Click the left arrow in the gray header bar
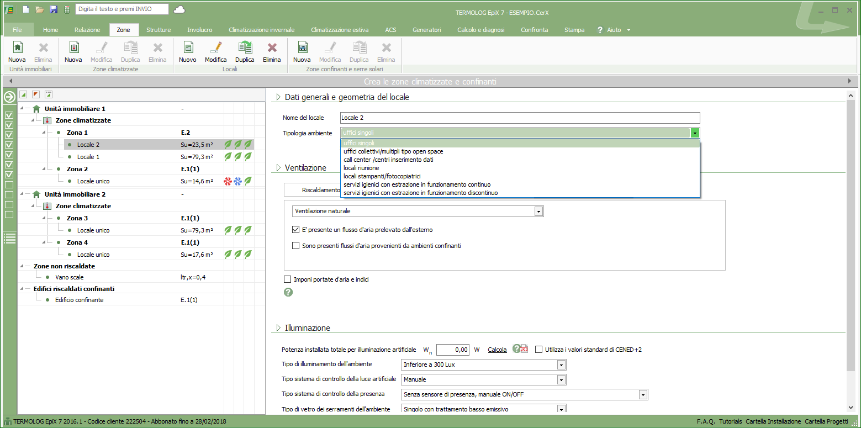Screen dimensions: 861x428 pyautogui.click(x=10, y=81)
